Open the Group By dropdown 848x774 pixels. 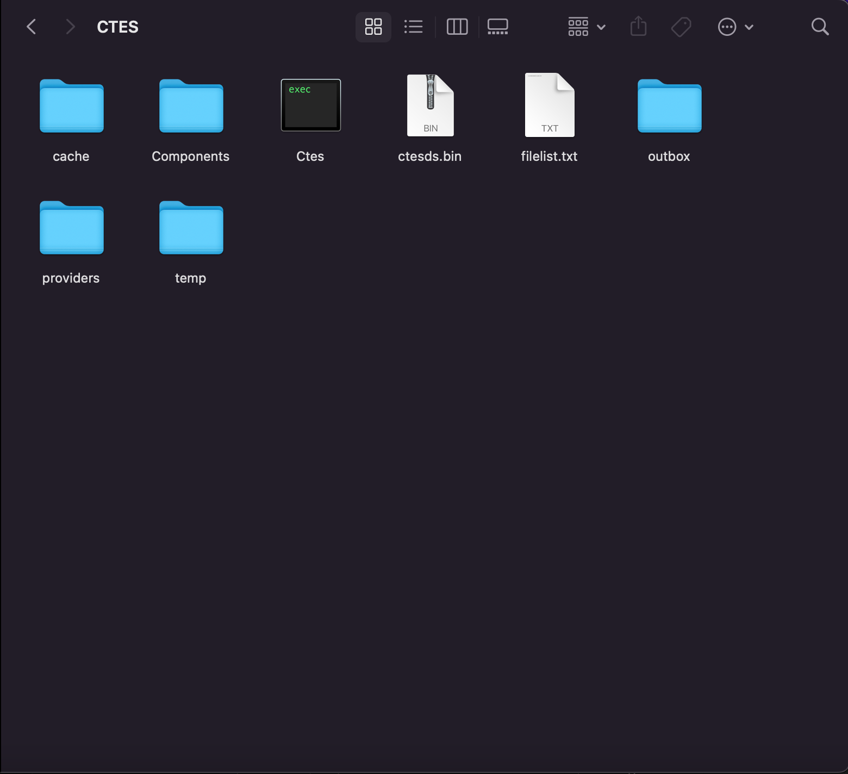coord(586,27)
